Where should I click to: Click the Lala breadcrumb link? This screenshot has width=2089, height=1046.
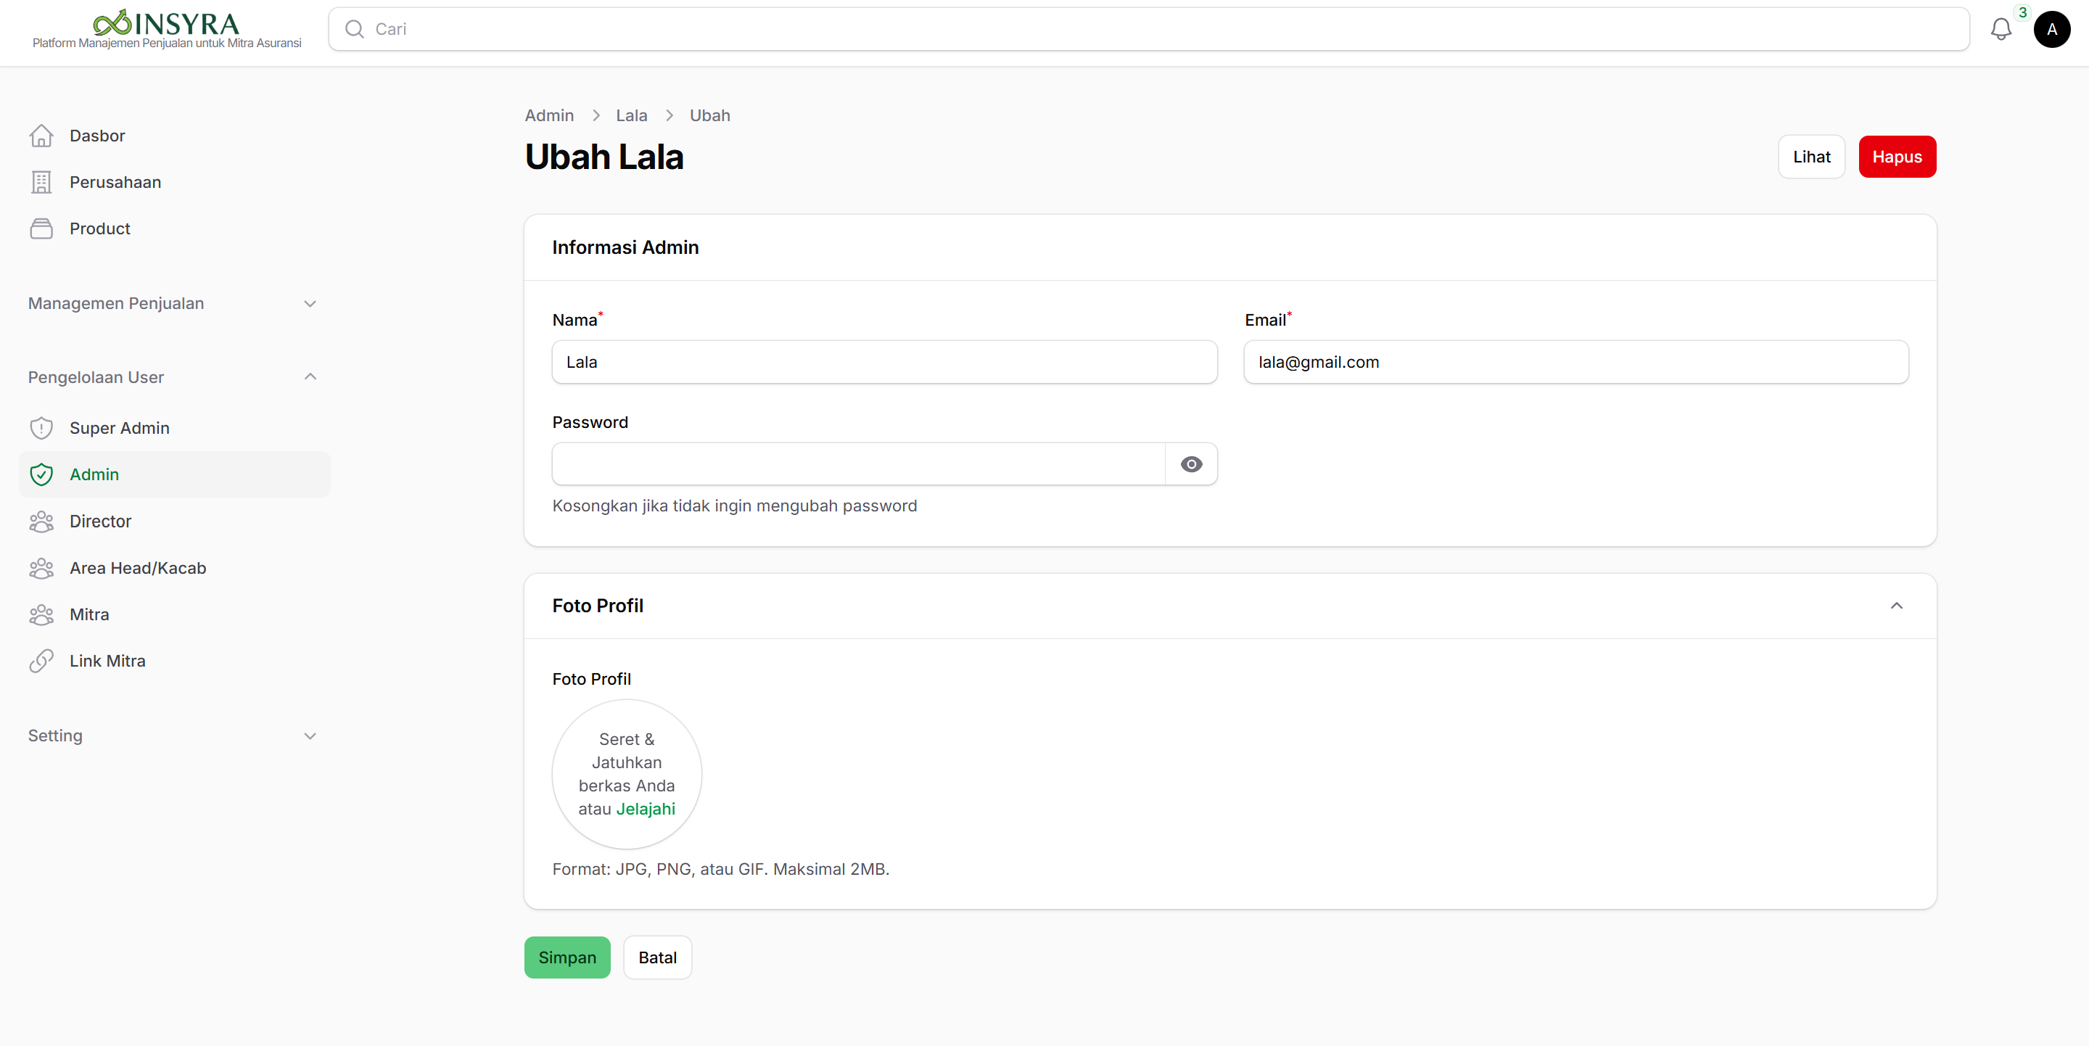[631, 115]
